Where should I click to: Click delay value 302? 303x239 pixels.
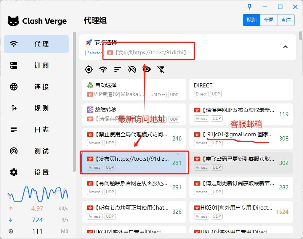(284, 163)
